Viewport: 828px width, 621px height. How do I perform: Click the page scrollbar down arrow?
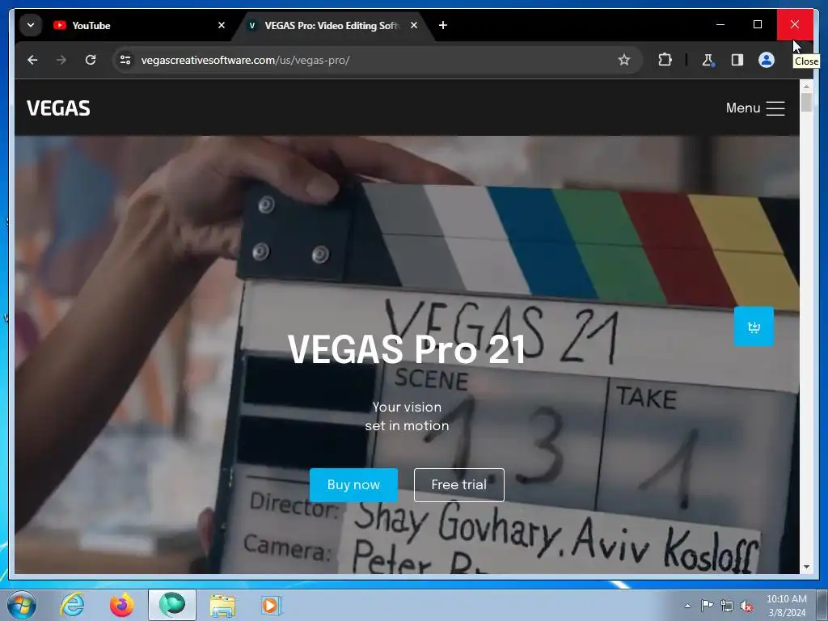(806, 567)
